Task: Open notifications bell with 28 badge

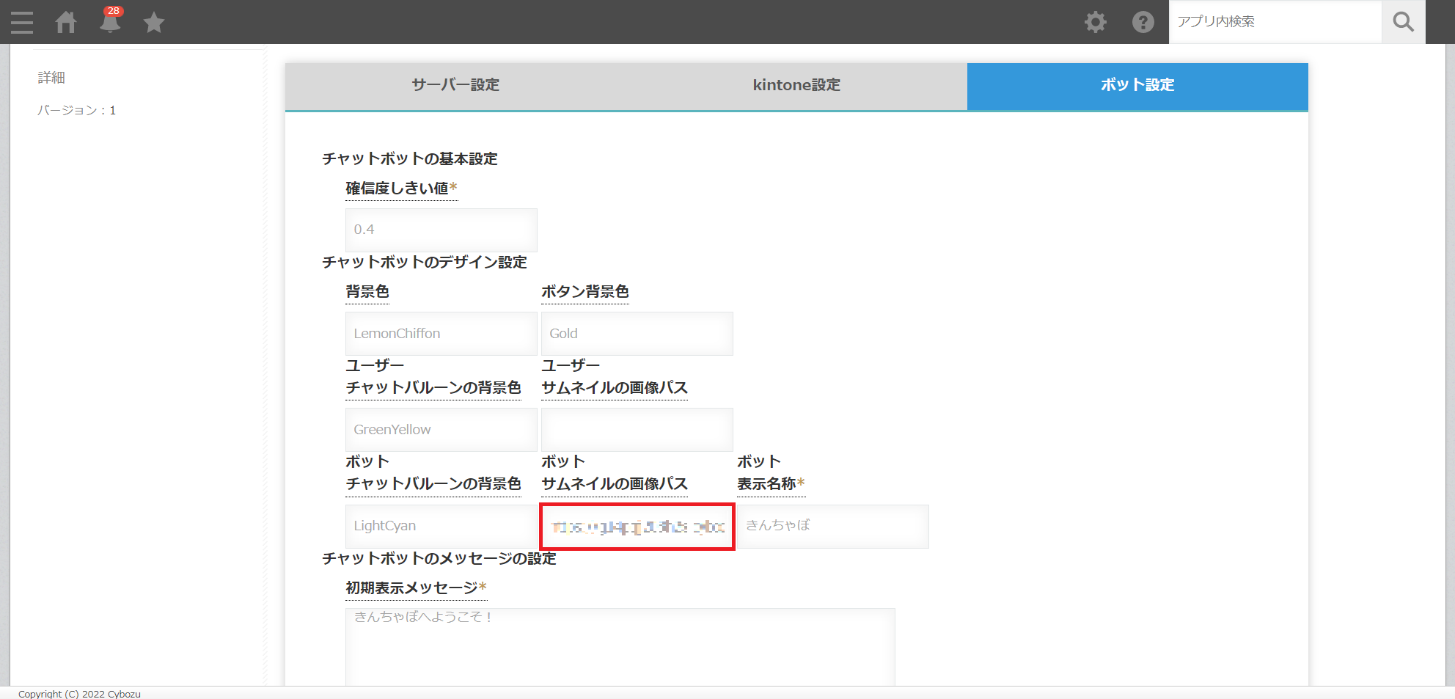Action: click(110, 22)
